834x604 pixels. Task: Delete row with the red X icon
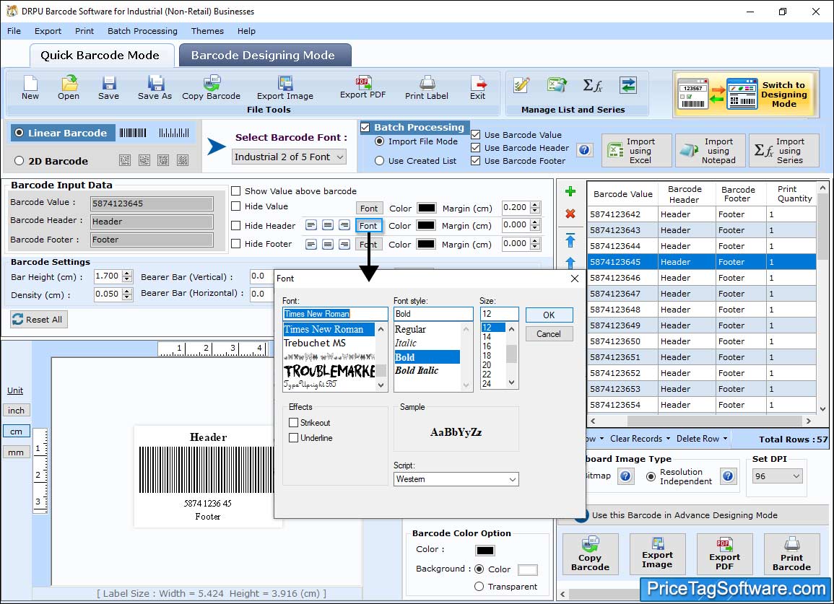(x=570, y=214)
